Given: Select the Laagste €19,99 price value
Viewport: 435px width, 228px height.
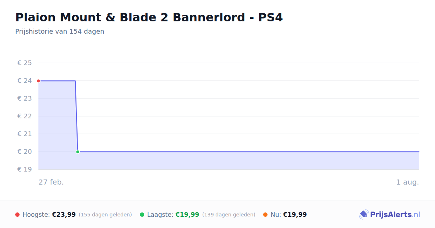Looking at the screenshot, I should point(187,215).
